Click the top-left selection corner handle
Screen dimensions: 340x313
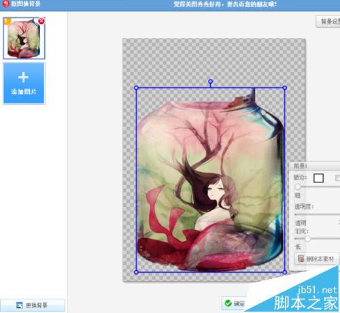point(136,88)
